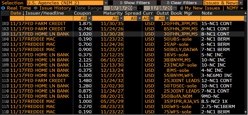
Task: Click the Date Range label
Action: (x=89, y=8)
